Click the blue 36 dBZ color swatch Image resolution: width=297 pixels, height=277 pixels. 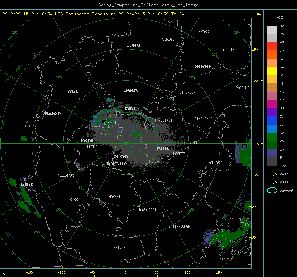tap(272, 120)
